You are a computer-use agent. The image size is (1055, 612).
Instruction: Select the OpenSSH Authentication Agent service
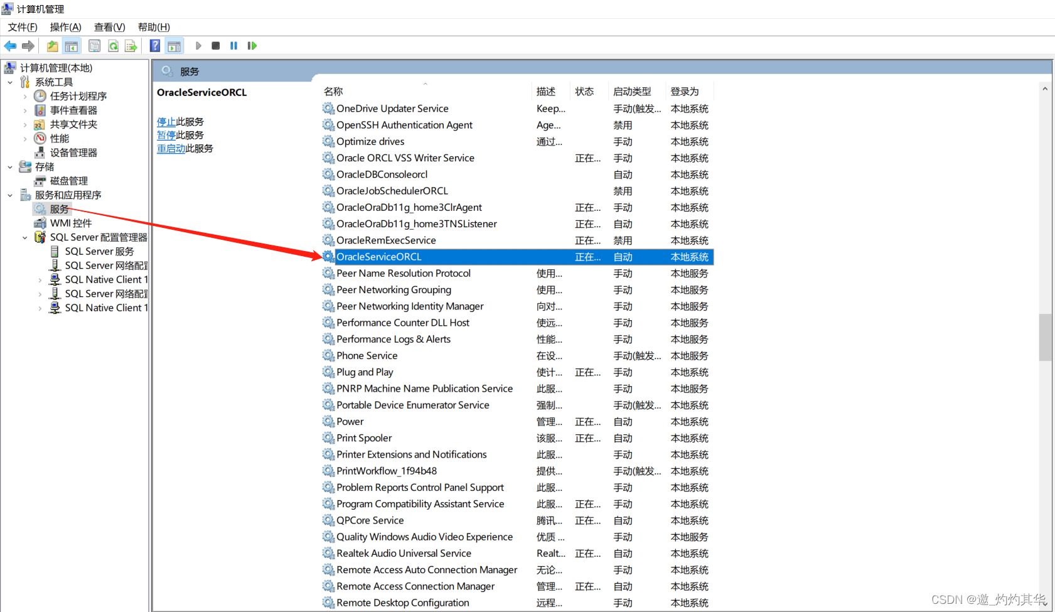pyautogui.click(x=518, y=125)
